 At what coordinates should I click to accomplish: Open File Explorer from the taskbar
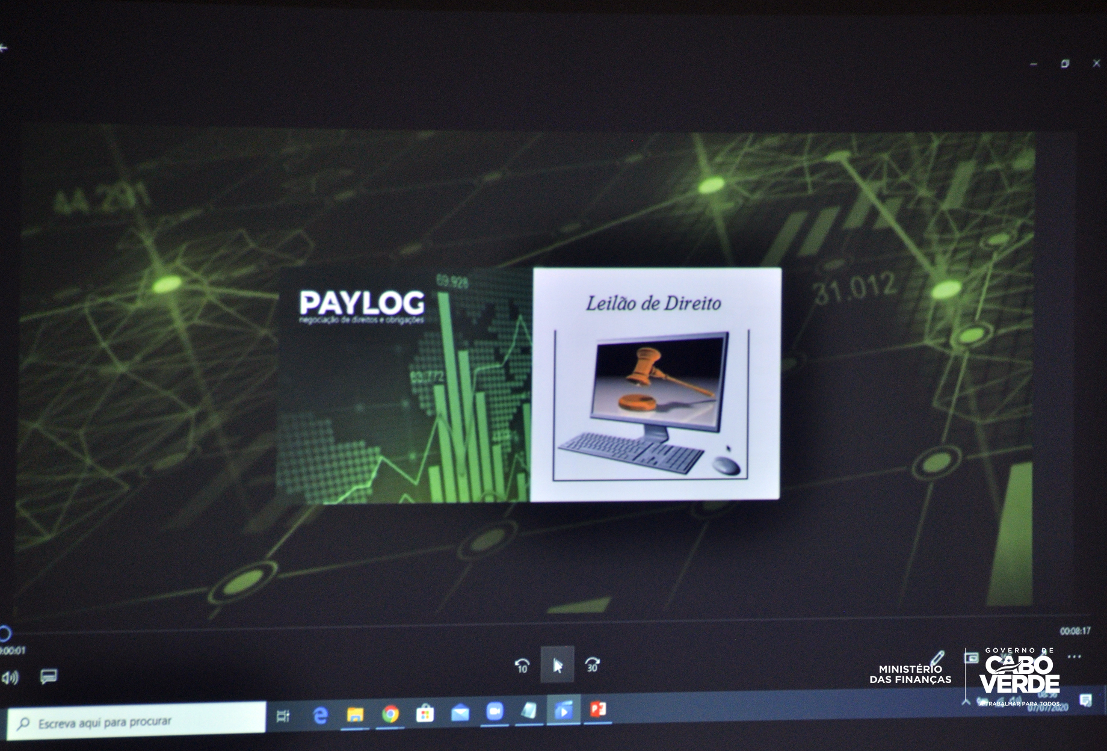[356, 715]
